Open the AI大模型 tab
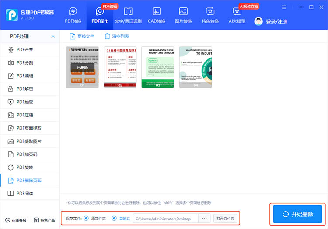The image size is (328, 229). point(237,15)
